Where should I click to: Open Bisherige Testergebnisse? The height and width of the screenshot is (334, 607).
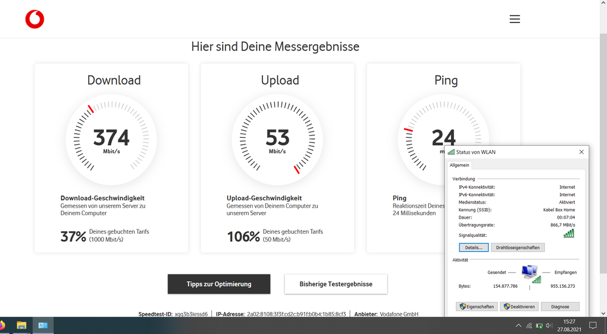[335, 284]
